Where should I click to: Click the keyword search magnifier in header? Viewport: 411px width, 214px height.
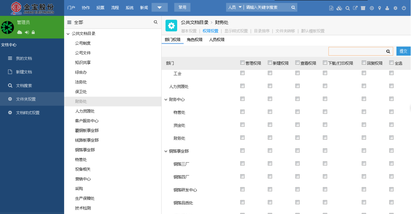coord(293,7)
